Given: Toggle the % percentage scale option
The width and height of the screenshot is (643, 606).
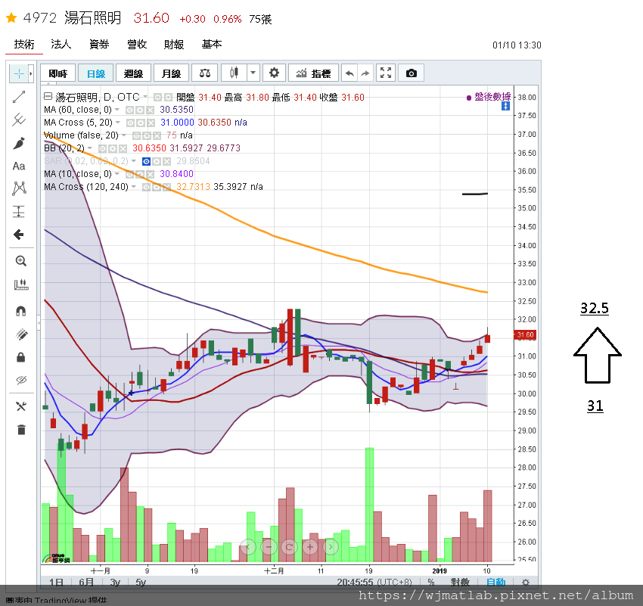Looking at the screenshot, I should 431,583.
